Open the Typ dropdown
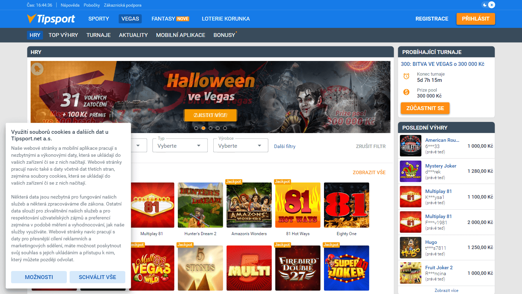The height and width of the screenshot is (294, 522). [180, 145]
